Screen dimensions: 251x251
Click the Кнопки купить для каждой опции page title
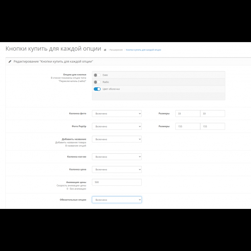(x=53, y=49)
